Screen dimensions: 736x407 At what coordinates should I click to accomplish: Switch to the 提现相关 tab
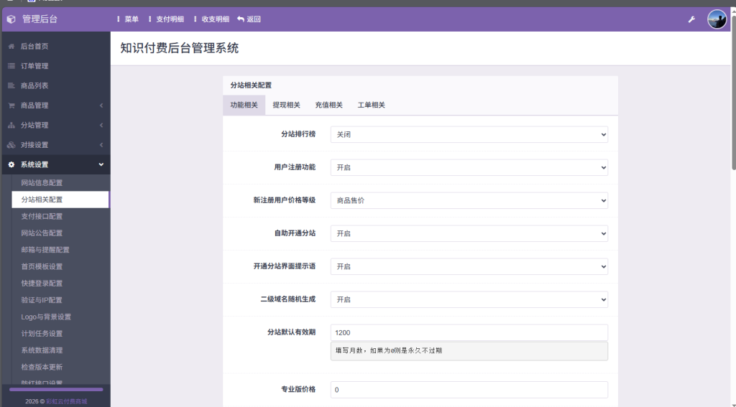pyautogui.click(x=286, y=105)
